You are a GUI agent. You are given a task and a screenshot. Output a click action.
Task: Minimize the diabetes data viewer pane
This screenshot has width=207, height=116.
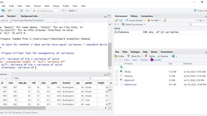click(x=105, y=75)
